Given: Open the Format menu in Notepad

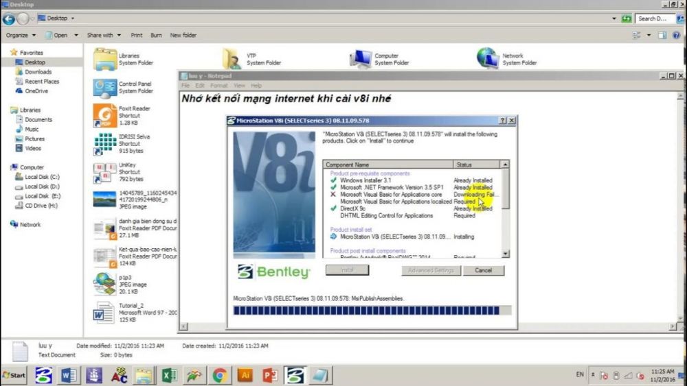Looking at the screenshot, I should click(x=218, y=86).
